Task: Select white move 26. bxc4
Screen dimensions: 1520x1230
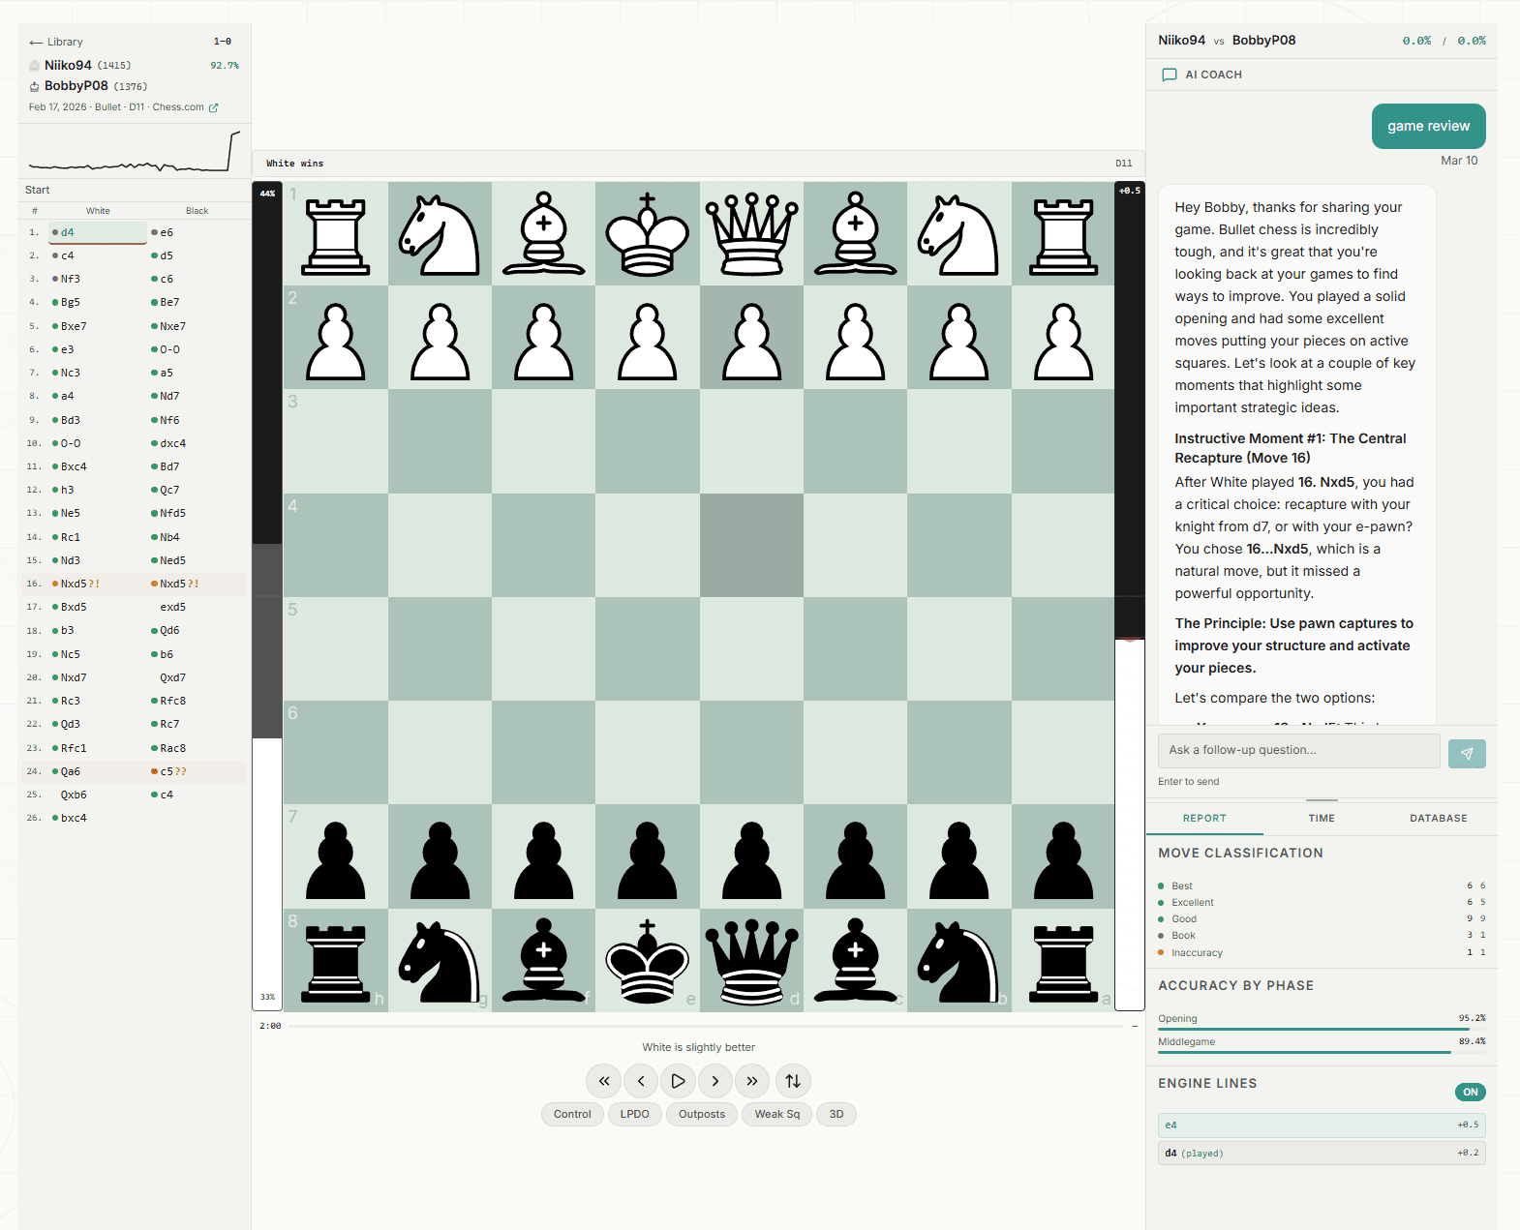Action: point(97,818)
